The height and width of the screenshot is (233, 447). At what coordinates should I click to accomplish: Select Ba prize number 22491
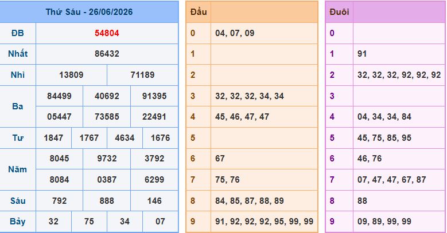[x=154, y=117]
